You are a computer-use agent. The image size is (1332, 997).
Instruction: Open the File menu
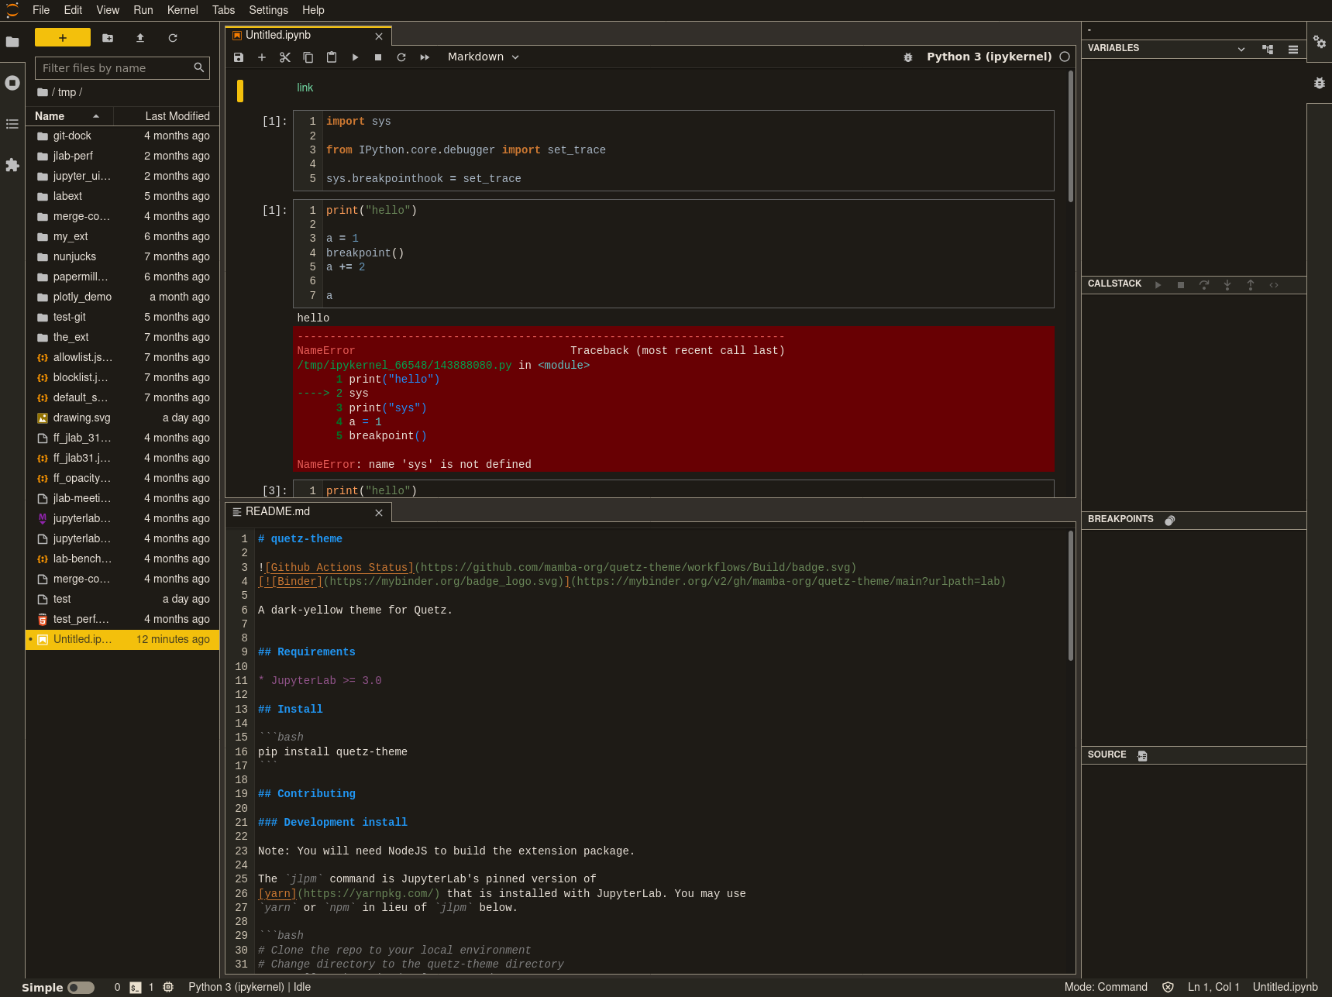(x=41, y=10)
